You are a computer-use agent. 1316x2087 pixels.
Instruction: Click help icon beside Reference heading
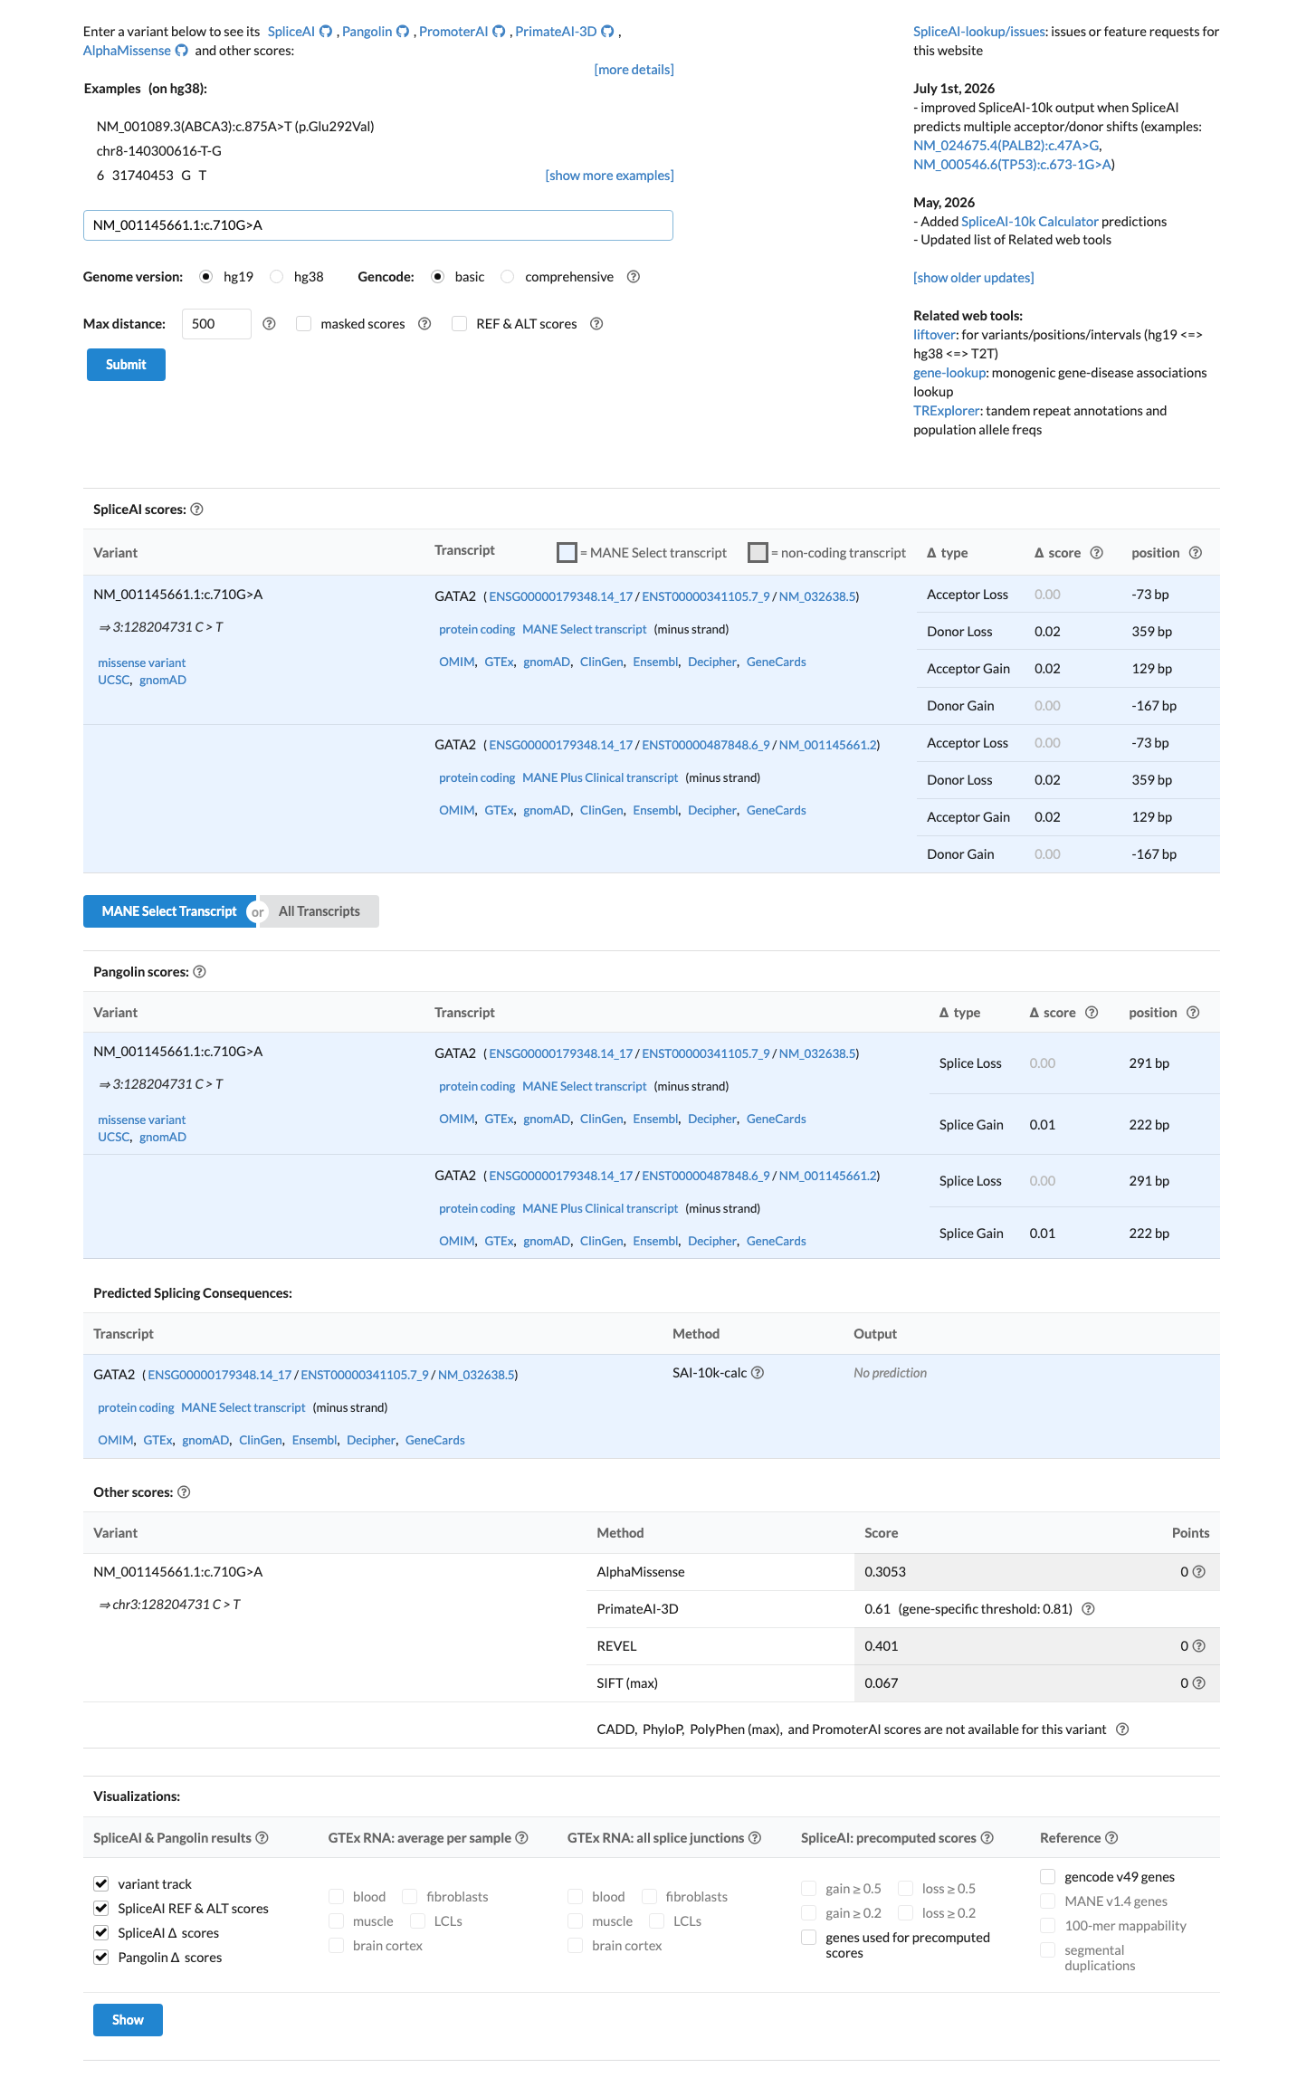pyautogui.click(x=1111, y=1838)
